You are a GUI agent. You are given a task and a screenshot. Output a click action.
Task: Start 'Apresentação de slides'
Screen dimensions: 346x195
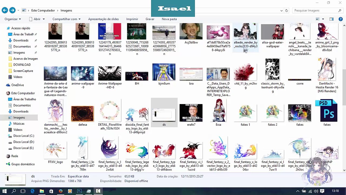pyautogui.click(x=104, y=19)
